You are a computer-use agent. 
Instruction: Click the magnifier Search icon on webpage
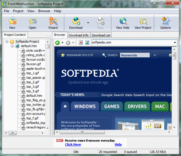(x=104, y=55)
